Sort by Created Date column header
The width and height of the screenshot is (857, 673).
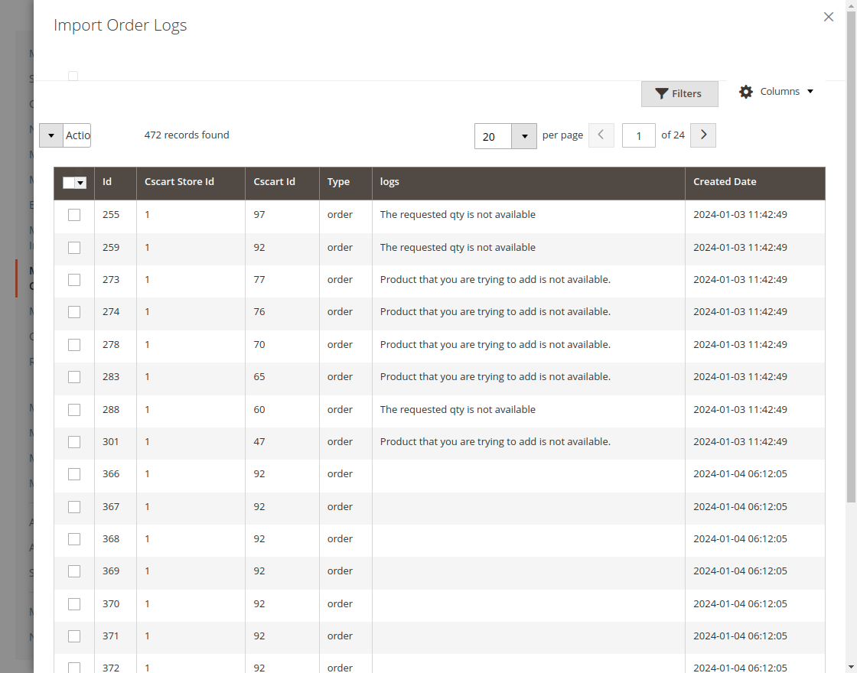tap(724, 182)
